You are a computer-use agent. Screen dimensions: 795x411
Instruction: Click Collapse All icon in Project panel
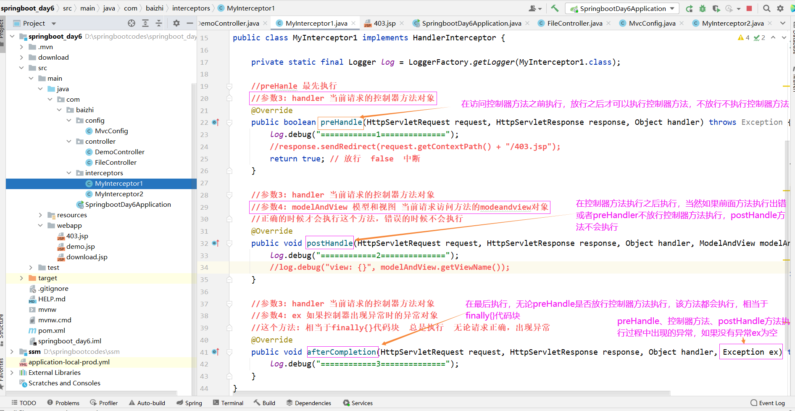(159, 23)
